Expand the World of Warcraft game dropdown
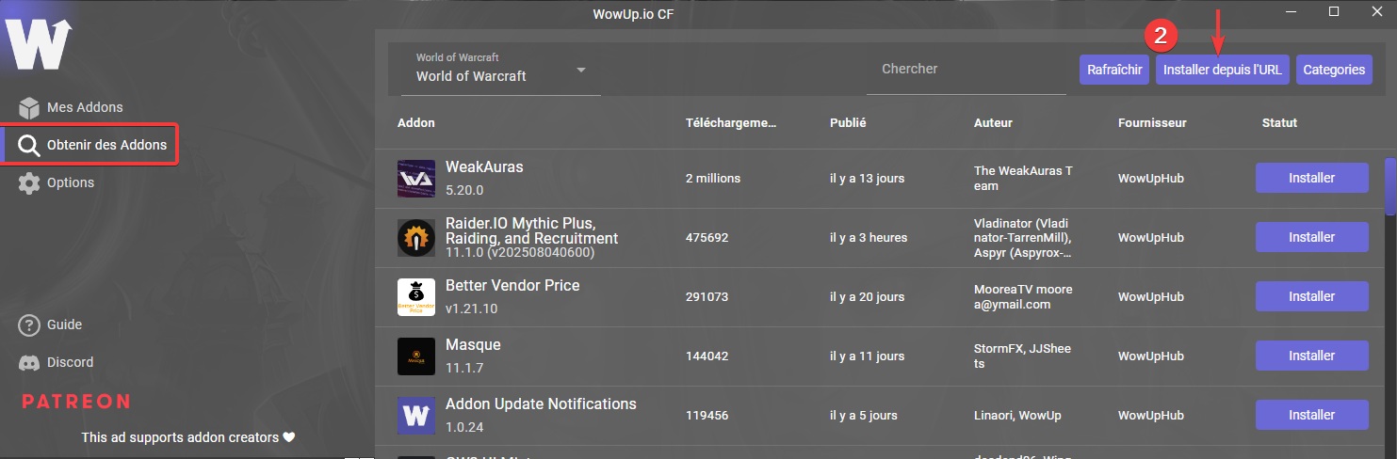The height and width of the screenshot is (459, 1397). point(501,70)
